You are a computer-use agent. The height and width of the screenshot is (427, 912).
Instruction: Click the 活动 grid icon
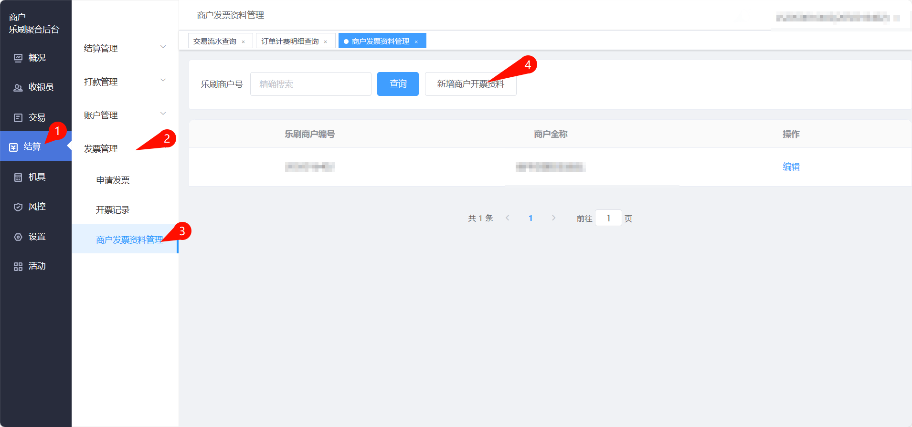coord(18,267)
